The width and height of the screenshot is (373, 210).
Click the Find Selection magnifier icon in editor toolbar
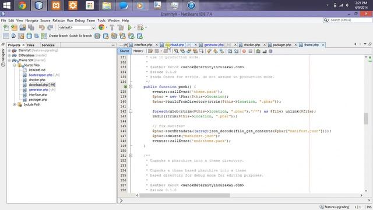[176, 51]
